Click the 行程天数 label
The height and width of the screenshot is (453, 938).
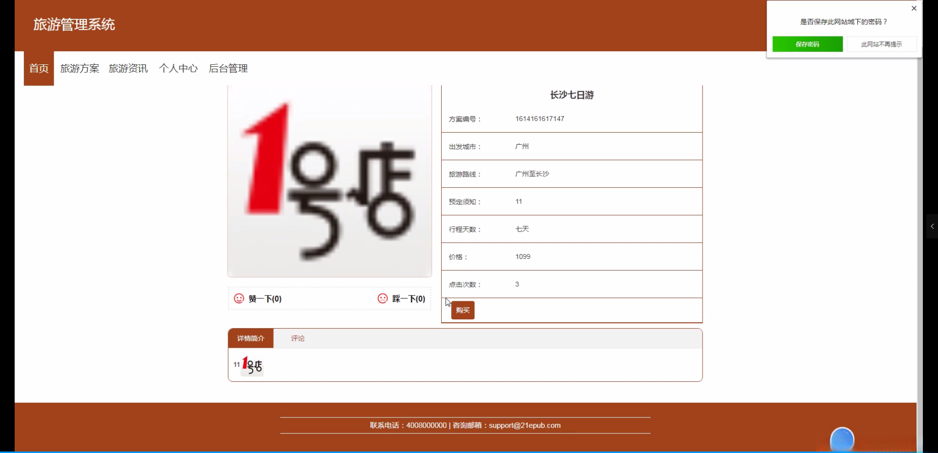[465, 229]
